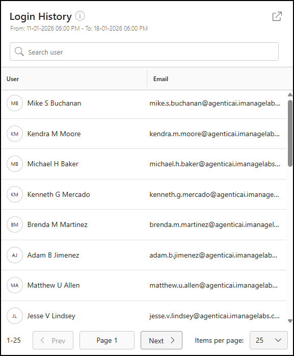Click the magnifier icon in search box
The height and width of the screenshot is (356, 294).
coord(19,52)
